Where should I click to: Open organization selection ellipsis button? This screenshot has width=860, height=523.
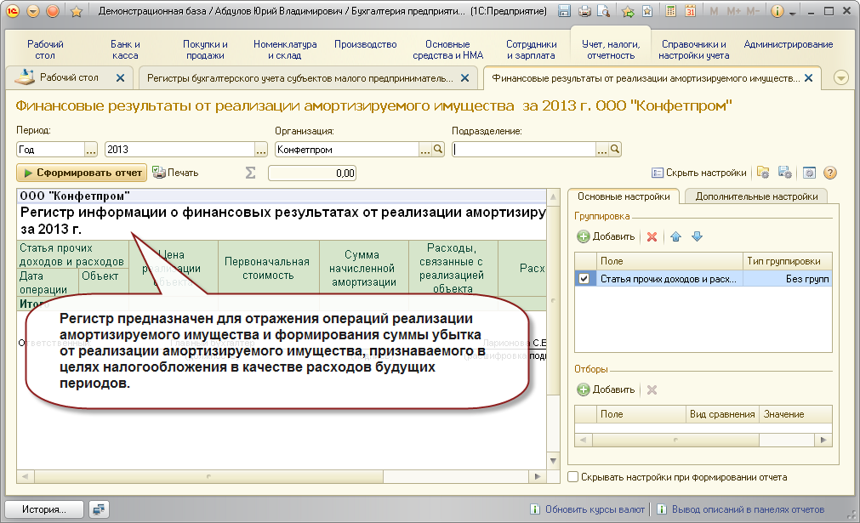[x=425, y=149]
